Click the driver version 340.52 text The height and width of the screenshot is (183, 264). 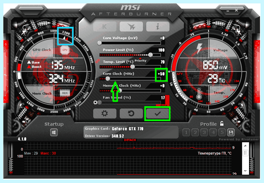coord(117,136)
